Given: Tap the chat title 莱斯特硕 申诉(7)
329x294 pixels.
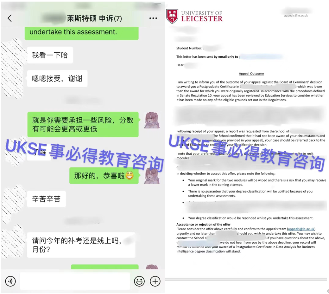Looking at the screenshot, I should 94,18.
